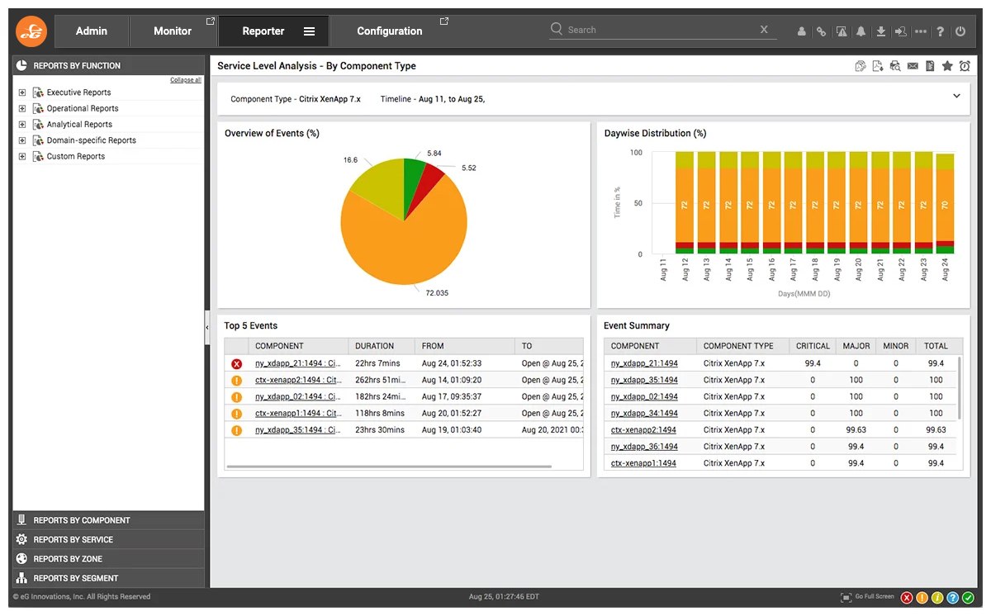This screenshot has width=991, height=616.
Task: Download the report as PDF
Action: coord(878,66)
